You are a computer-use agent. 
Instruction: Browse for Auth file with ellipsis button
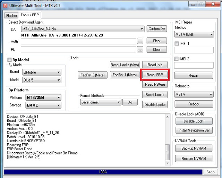coord(140,41)
